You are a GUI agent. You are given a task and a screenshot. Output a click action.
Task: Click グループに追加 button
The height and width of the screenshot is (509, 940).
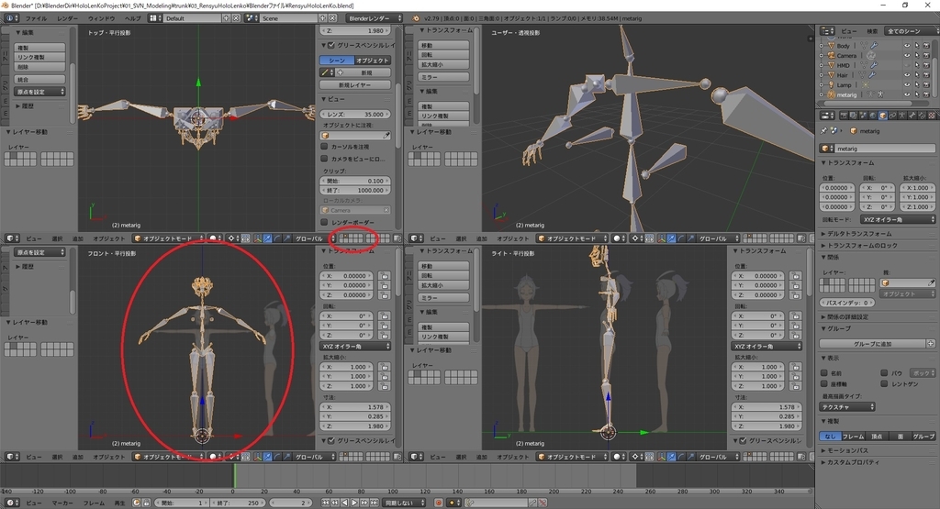pos(873,344)
